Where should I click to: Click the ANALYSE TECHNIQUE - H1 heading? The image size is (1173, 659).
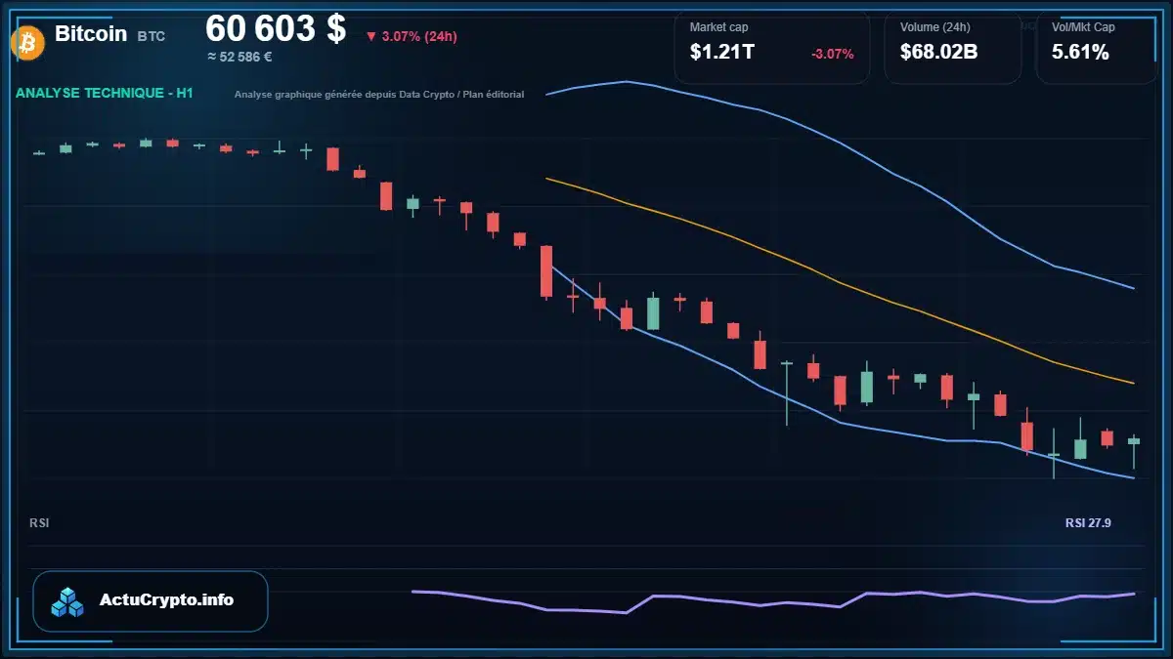[105, 93]
